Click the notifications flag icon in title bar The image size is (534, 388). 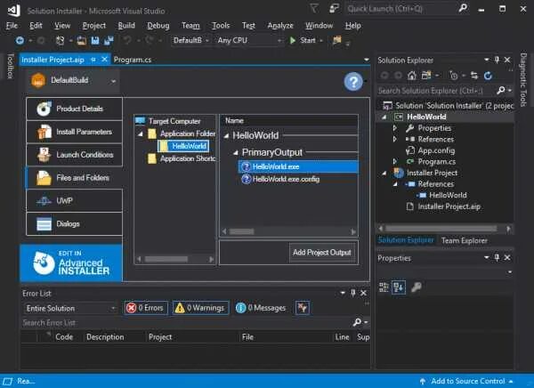314,9
